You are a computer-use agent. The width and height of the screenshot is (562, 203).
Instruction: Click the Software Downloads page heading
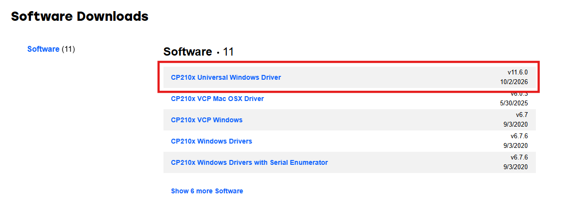(80, 16)
